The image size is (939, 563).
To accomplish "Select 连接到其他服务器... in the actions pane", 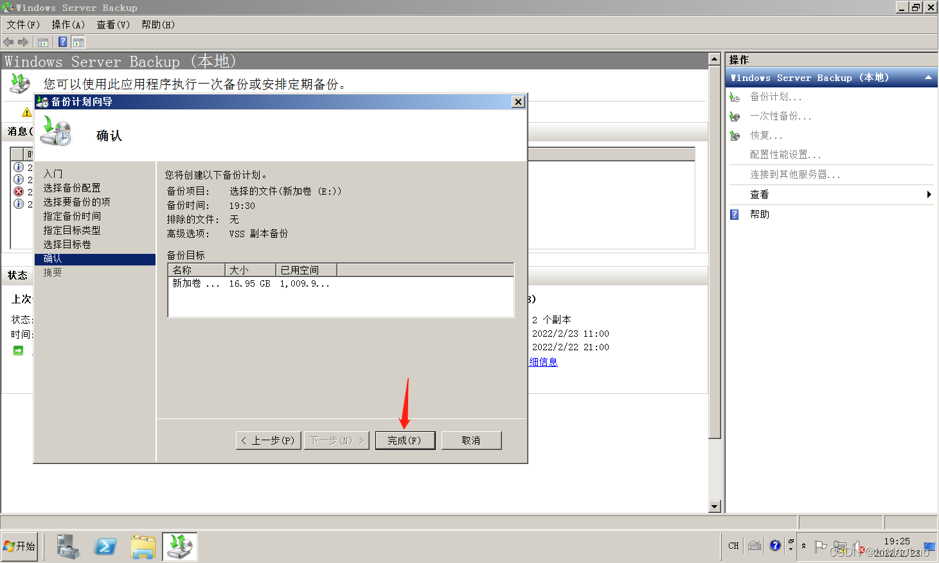I will coord(795,175).
